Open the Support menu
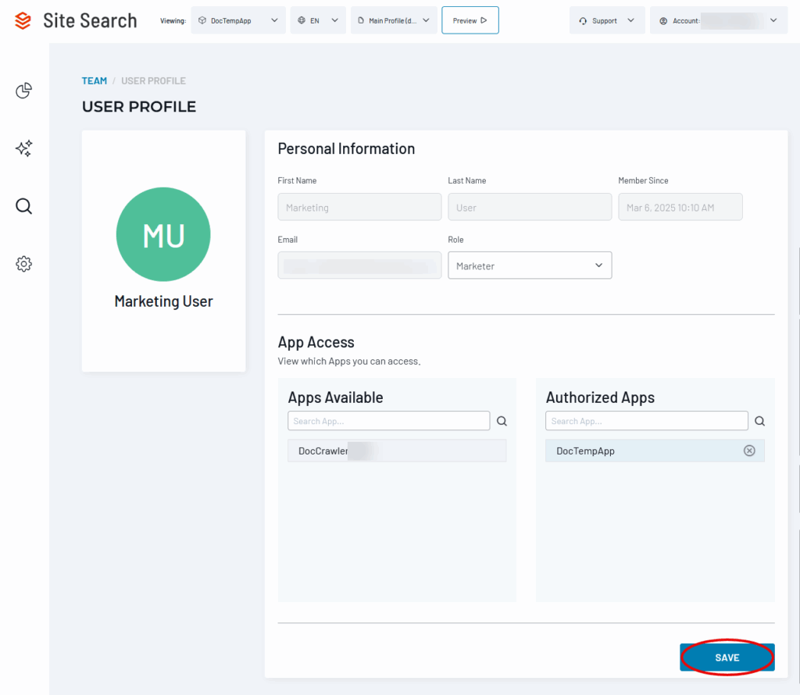Screen dimensions: 800x695 point(607,21)
